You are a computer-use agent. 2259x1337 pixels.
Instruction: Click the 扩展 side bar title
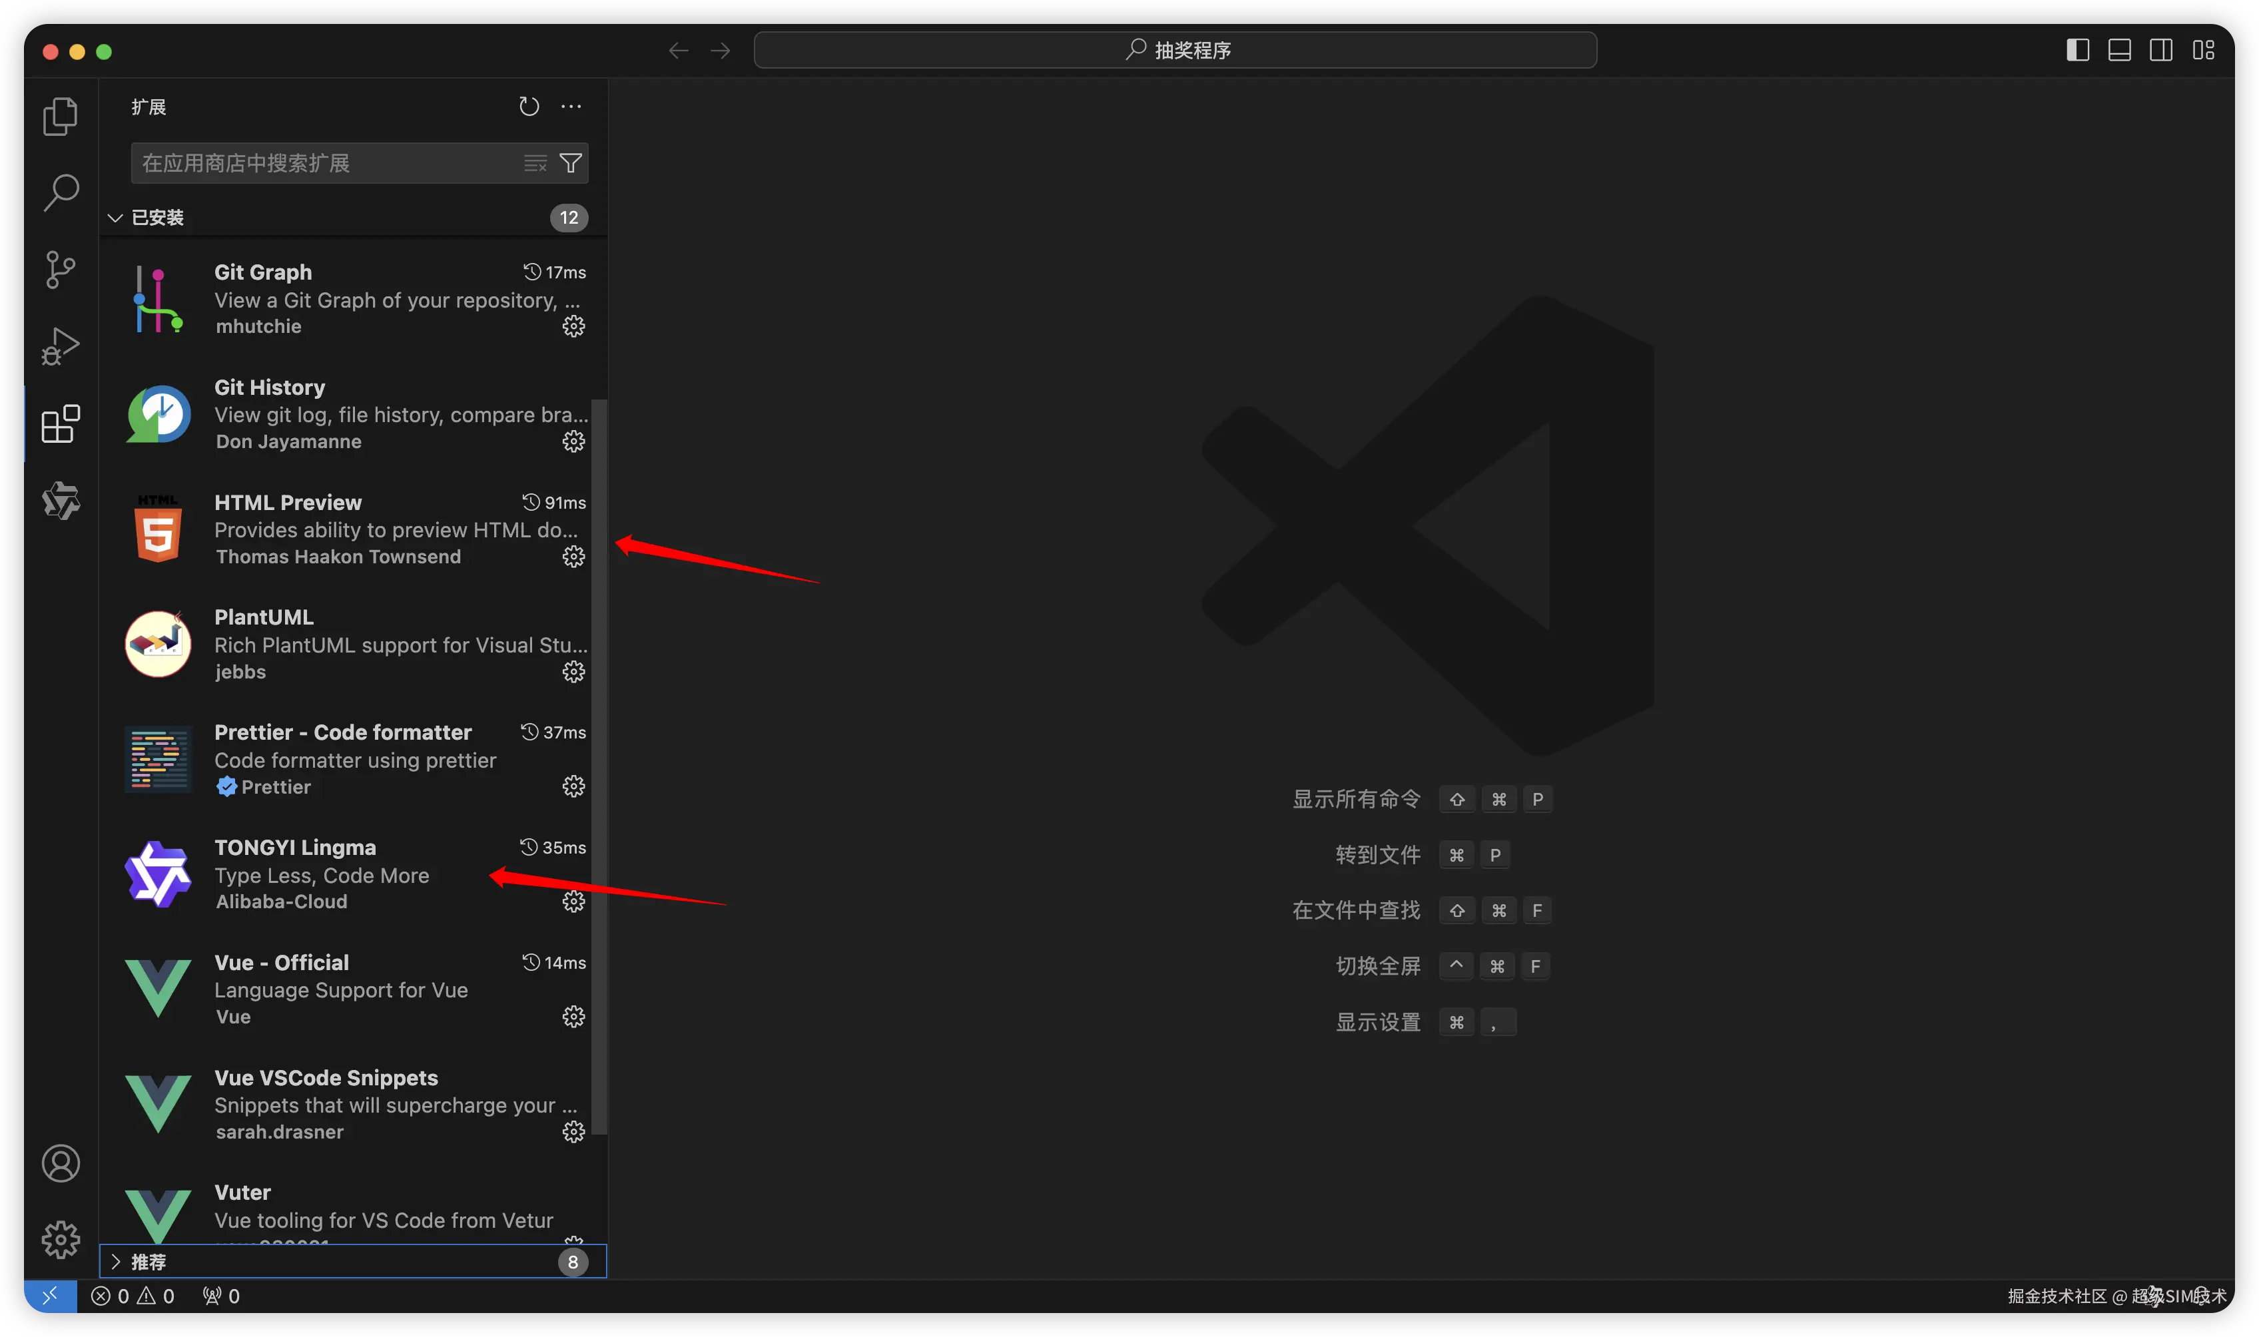pyautogui.click(x=149, y=107)
